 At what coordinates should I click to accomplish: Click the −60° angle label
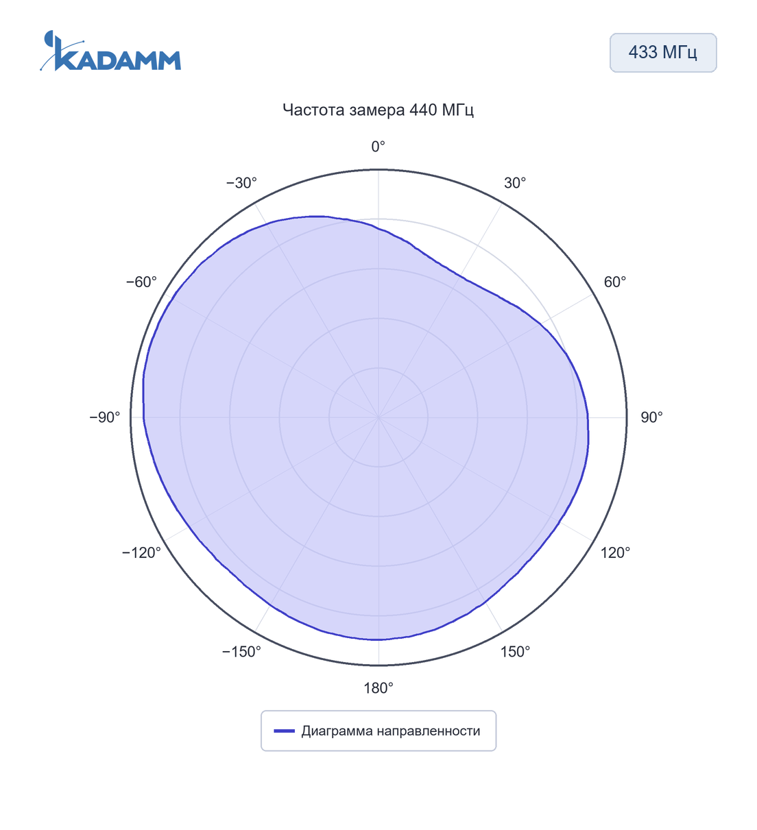click(141, 282)
